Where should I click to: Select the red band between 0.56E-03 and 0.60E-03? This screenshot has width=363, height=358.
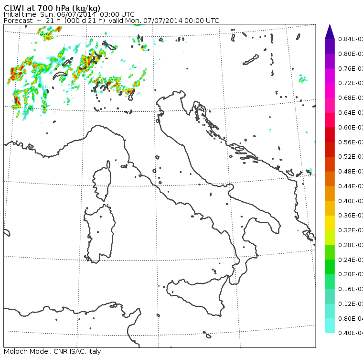(330, 135)
